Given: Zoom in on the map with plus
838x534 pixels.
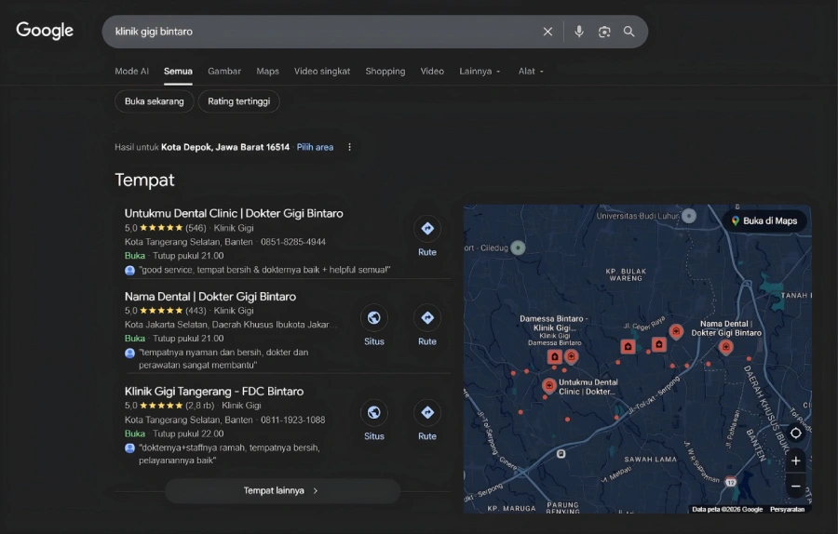Looking at the screenshot, I should [795, 461].
